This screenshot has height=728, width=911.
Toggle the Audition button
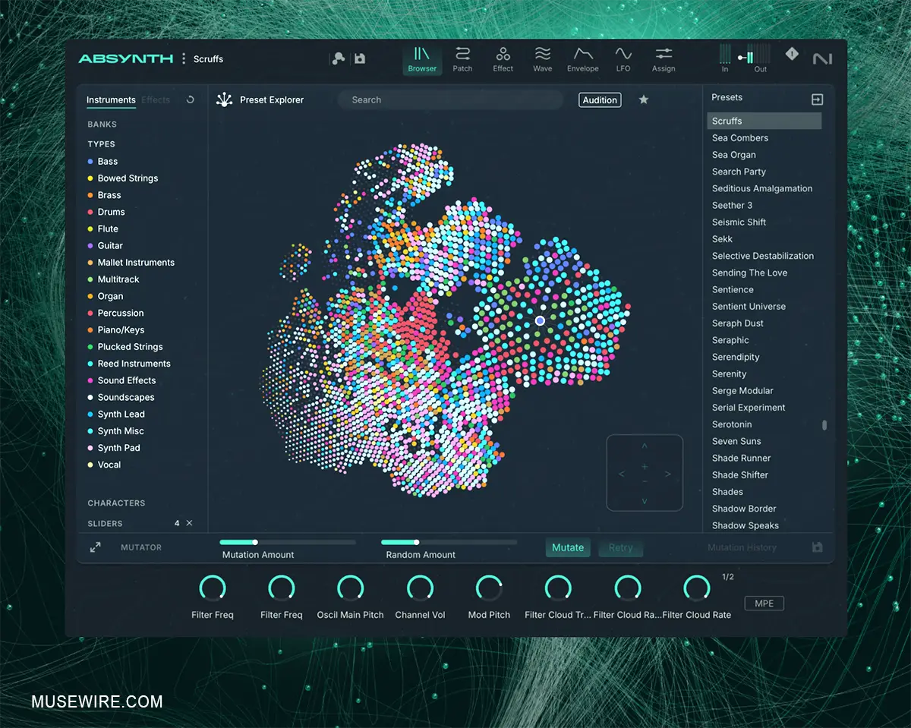pos(600,100)
